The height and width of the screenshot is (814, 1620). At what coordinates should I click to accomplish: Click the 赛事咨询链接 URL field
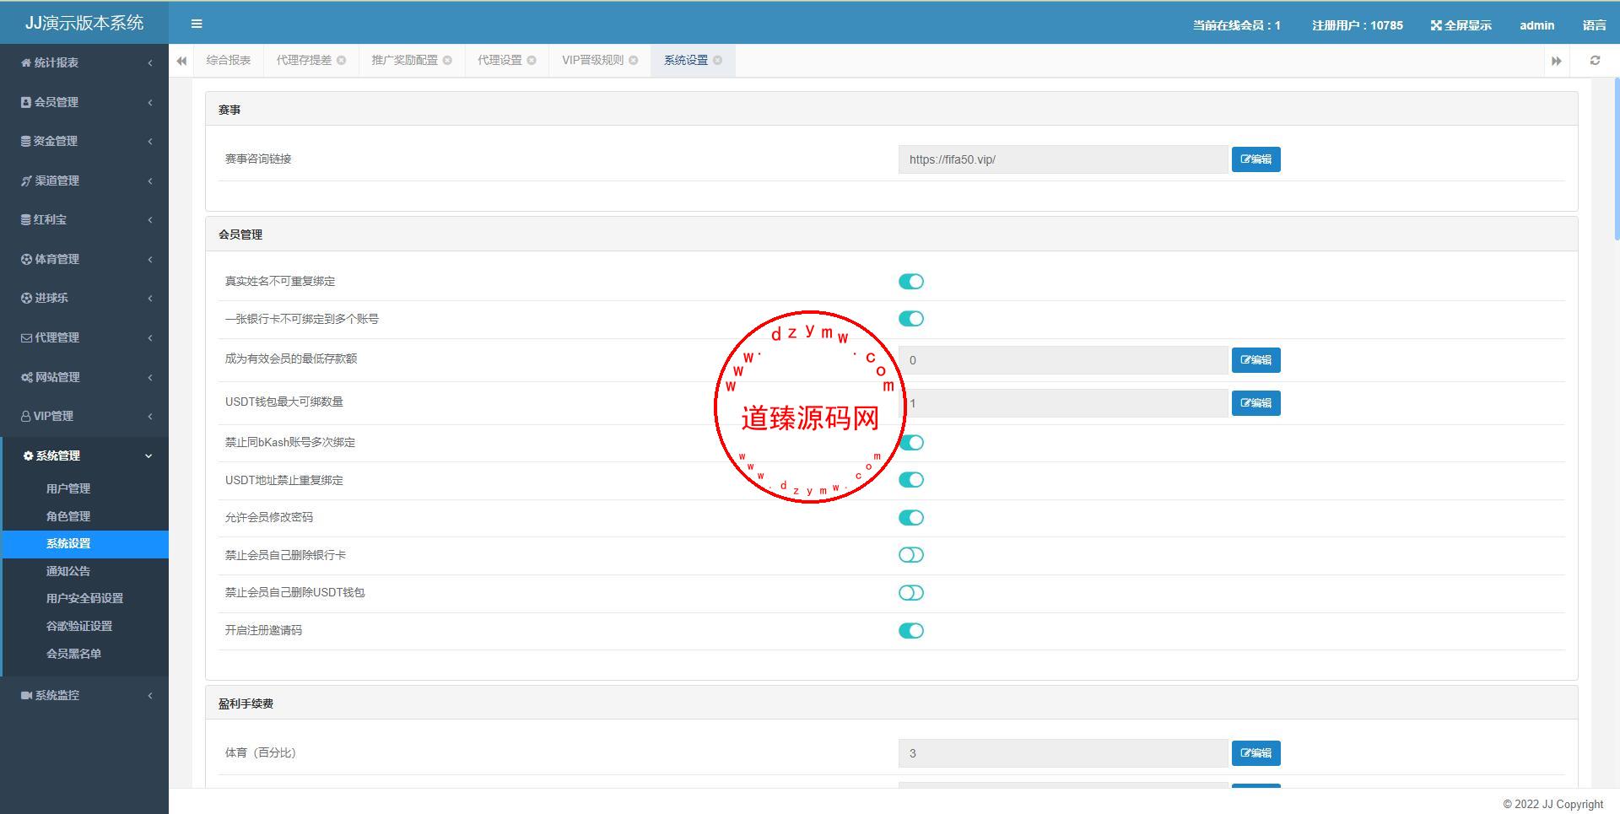pyautogui.click(x=1063, y=159)
